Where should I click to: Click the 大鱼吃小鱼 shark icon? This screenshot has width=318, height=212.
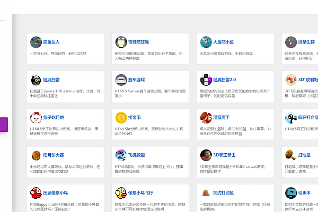(206, 42)
